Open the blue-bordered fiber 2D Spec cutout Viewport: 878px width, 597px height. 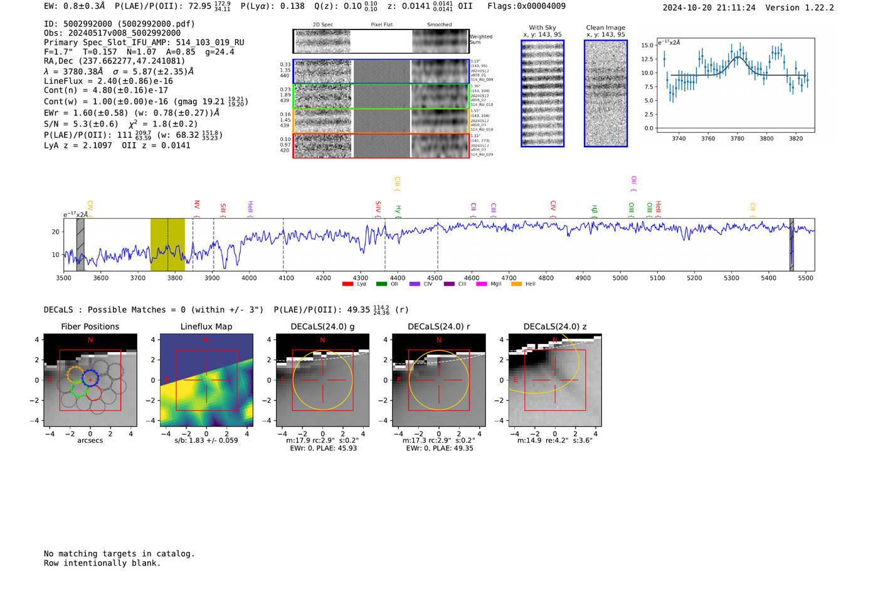[323, 71]
